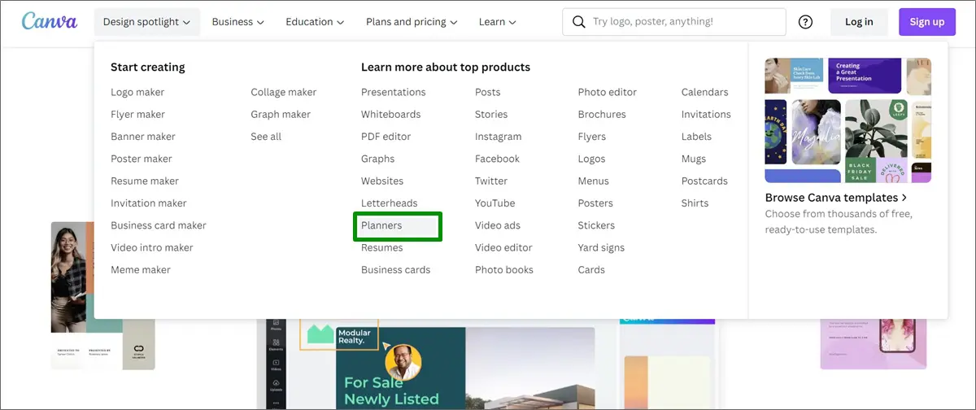Click the Log in button
976x410 pixels.
point(859,22)
